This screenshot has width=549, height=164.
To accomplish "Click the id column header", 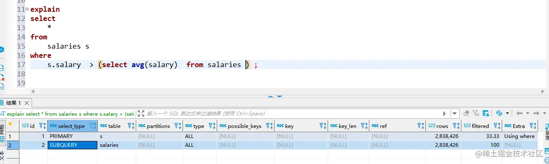I will click(33, 126).
